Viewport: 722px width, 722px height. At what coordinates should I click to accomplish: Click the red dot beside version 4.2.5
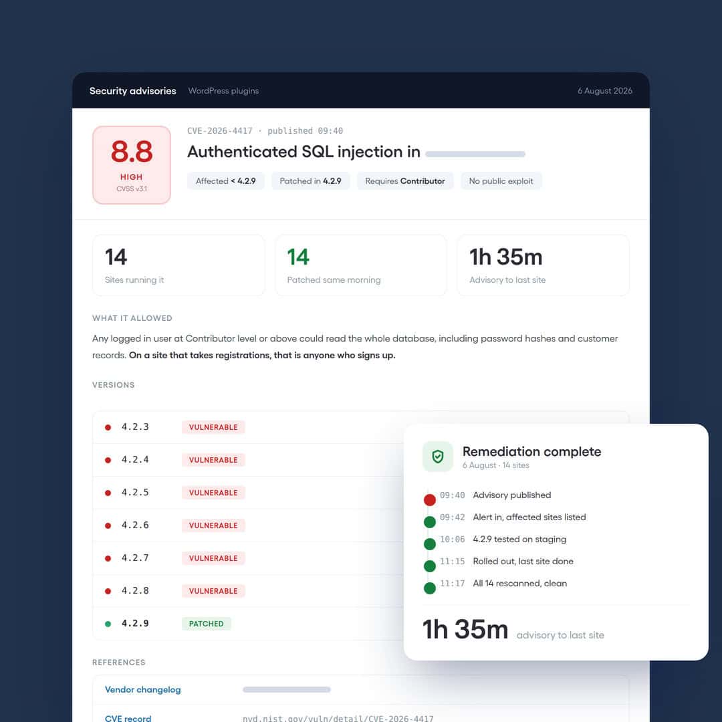[x=108, y=493]
